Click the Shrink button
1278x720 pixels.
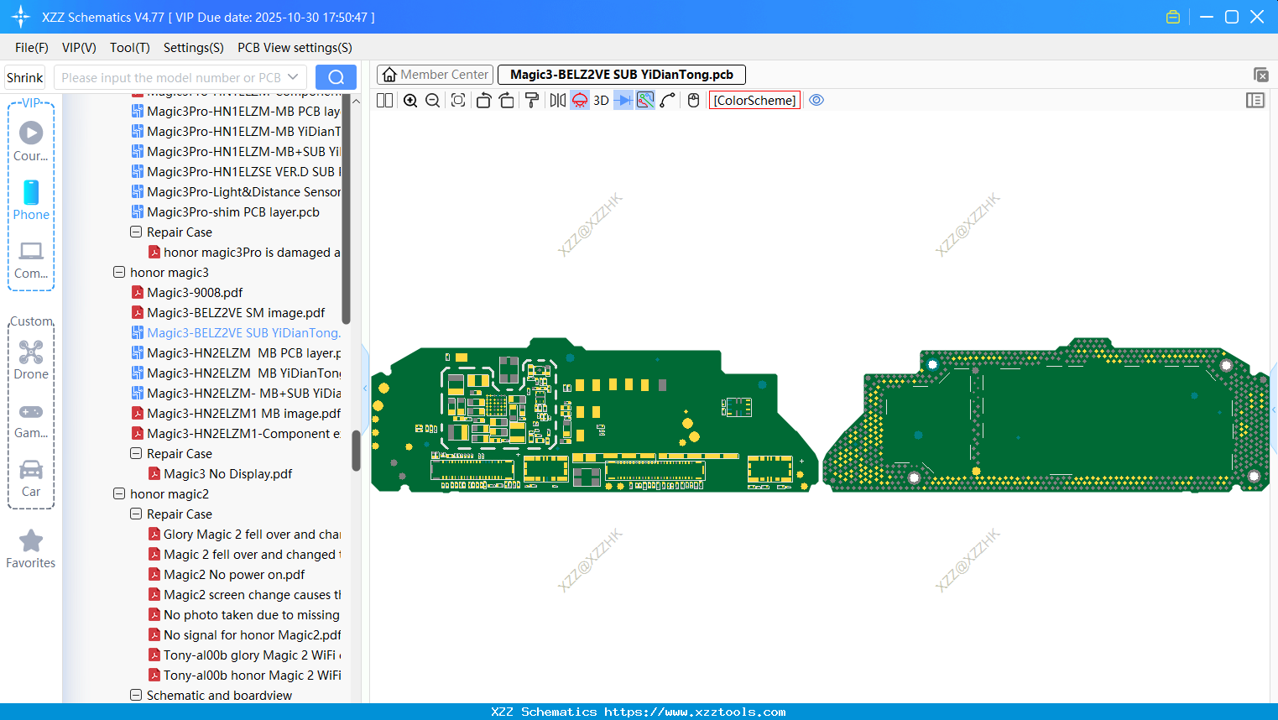[25, 77]
